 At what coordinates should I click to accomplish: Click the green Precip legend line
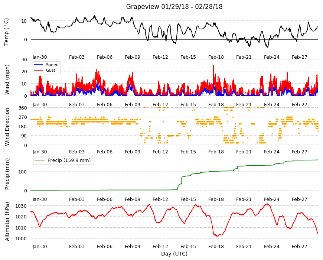point(39,160)
